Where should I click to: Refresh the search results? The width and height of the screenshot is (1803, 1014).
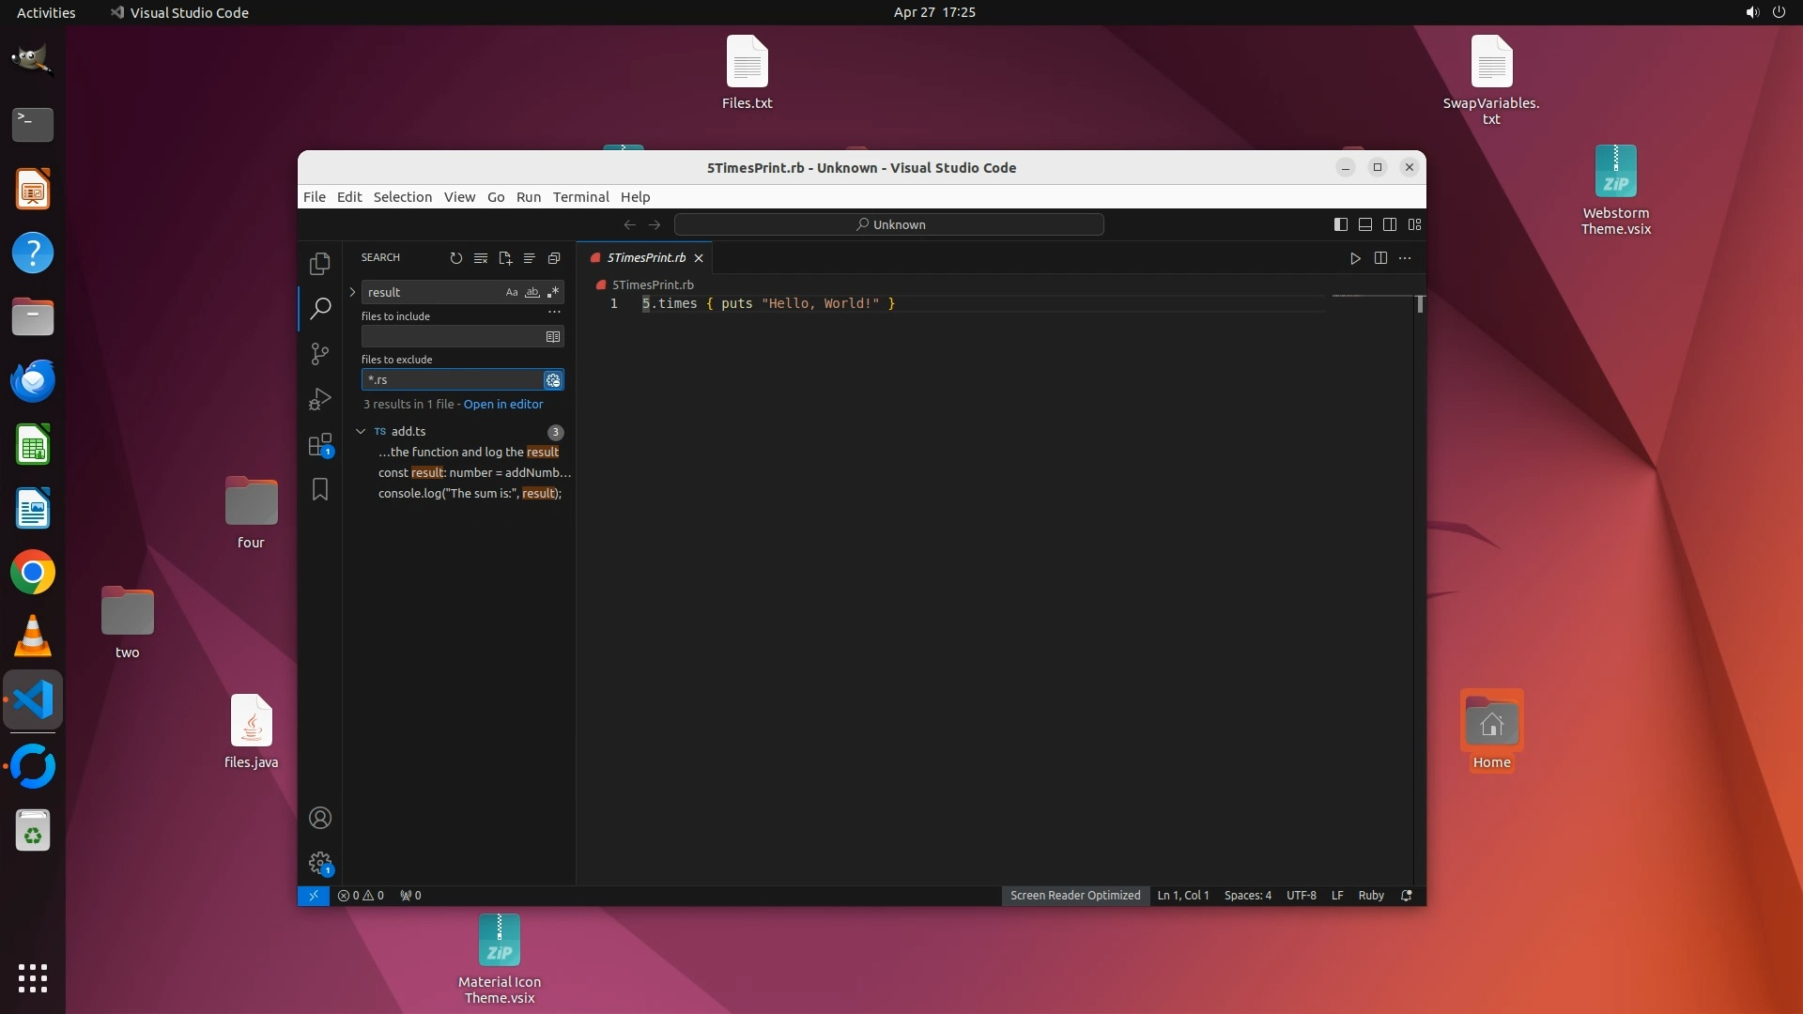tap(456, 258)
